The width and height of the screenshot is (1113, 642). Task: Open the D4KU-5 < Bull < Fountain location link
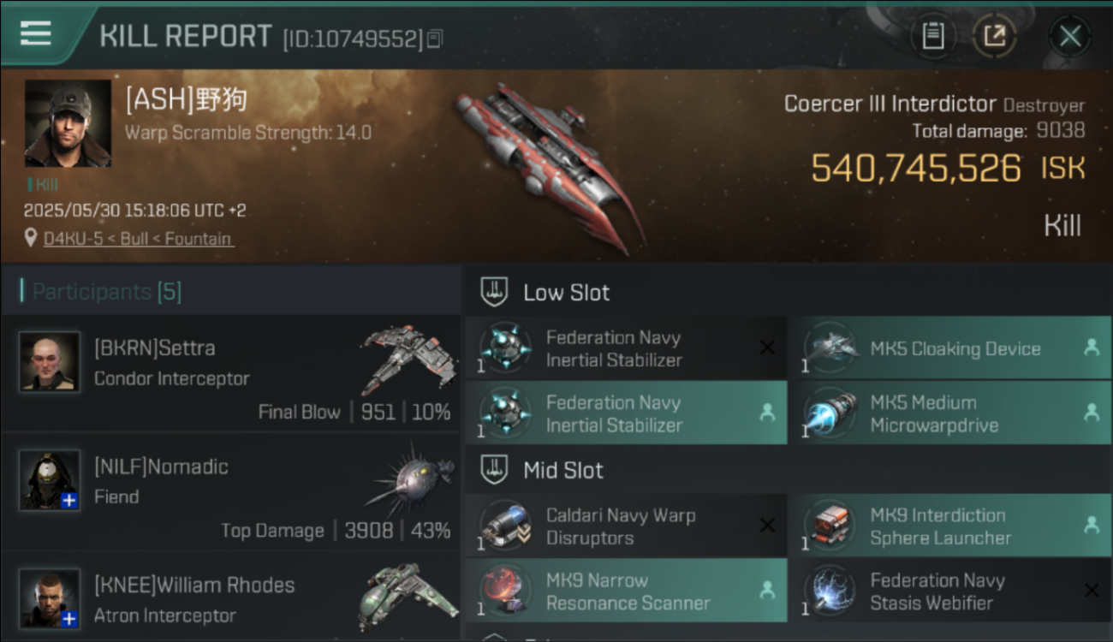coord(138,239)
